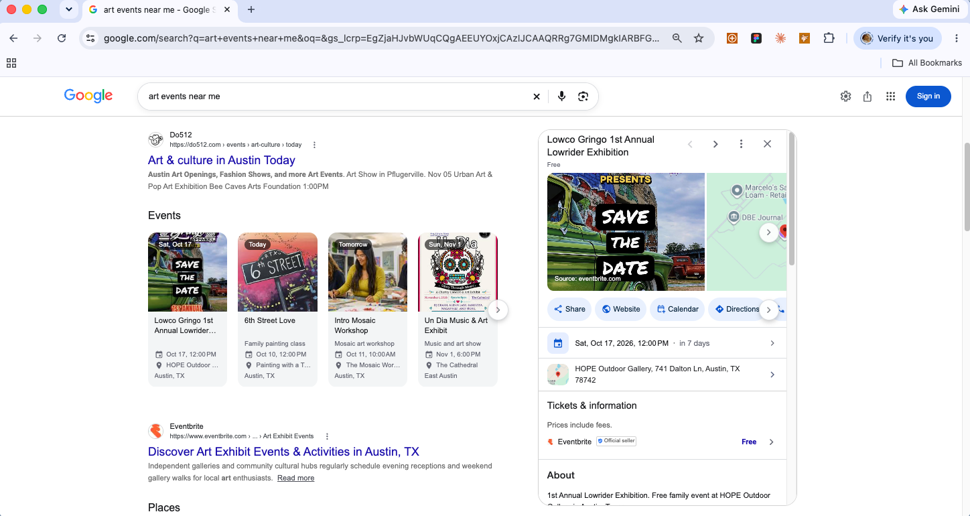Open All Bookmarks folder
The width and height of the screenshot is (970, 516).
click(x=927, y=63)
